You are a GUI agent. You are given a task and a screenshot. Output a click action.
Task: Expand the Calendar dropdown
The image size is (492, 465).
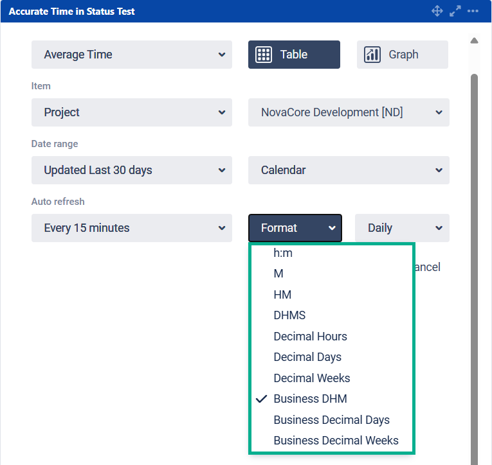click(x=348, y=170)
